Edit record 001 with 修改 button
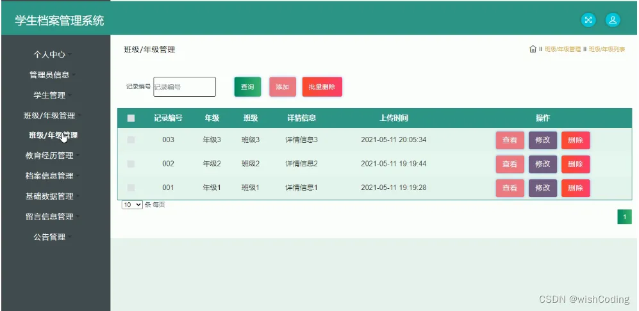The width and height of the screenshot is (639, 311). (543, 188)
